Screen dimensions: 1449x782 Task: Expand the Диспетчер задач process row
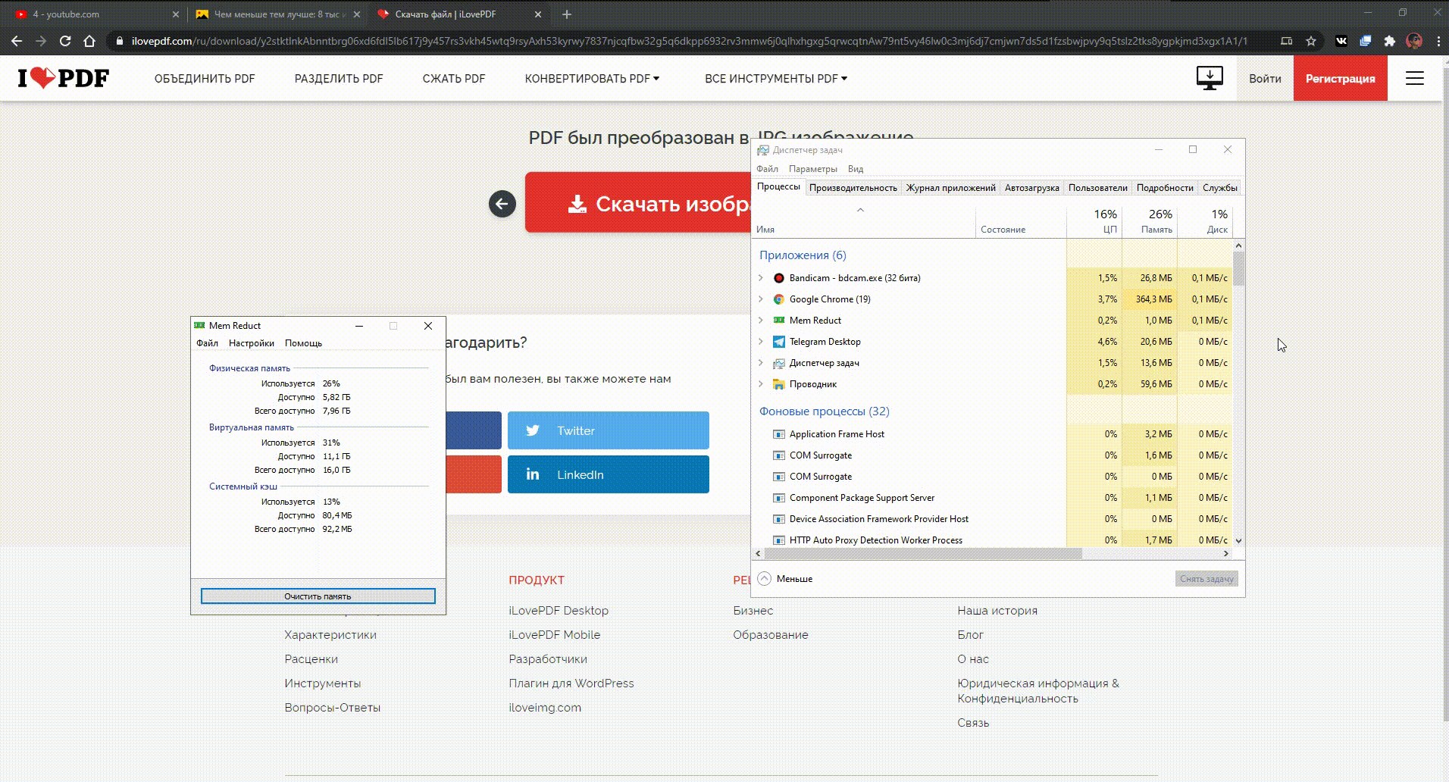[x=761, y=363]
